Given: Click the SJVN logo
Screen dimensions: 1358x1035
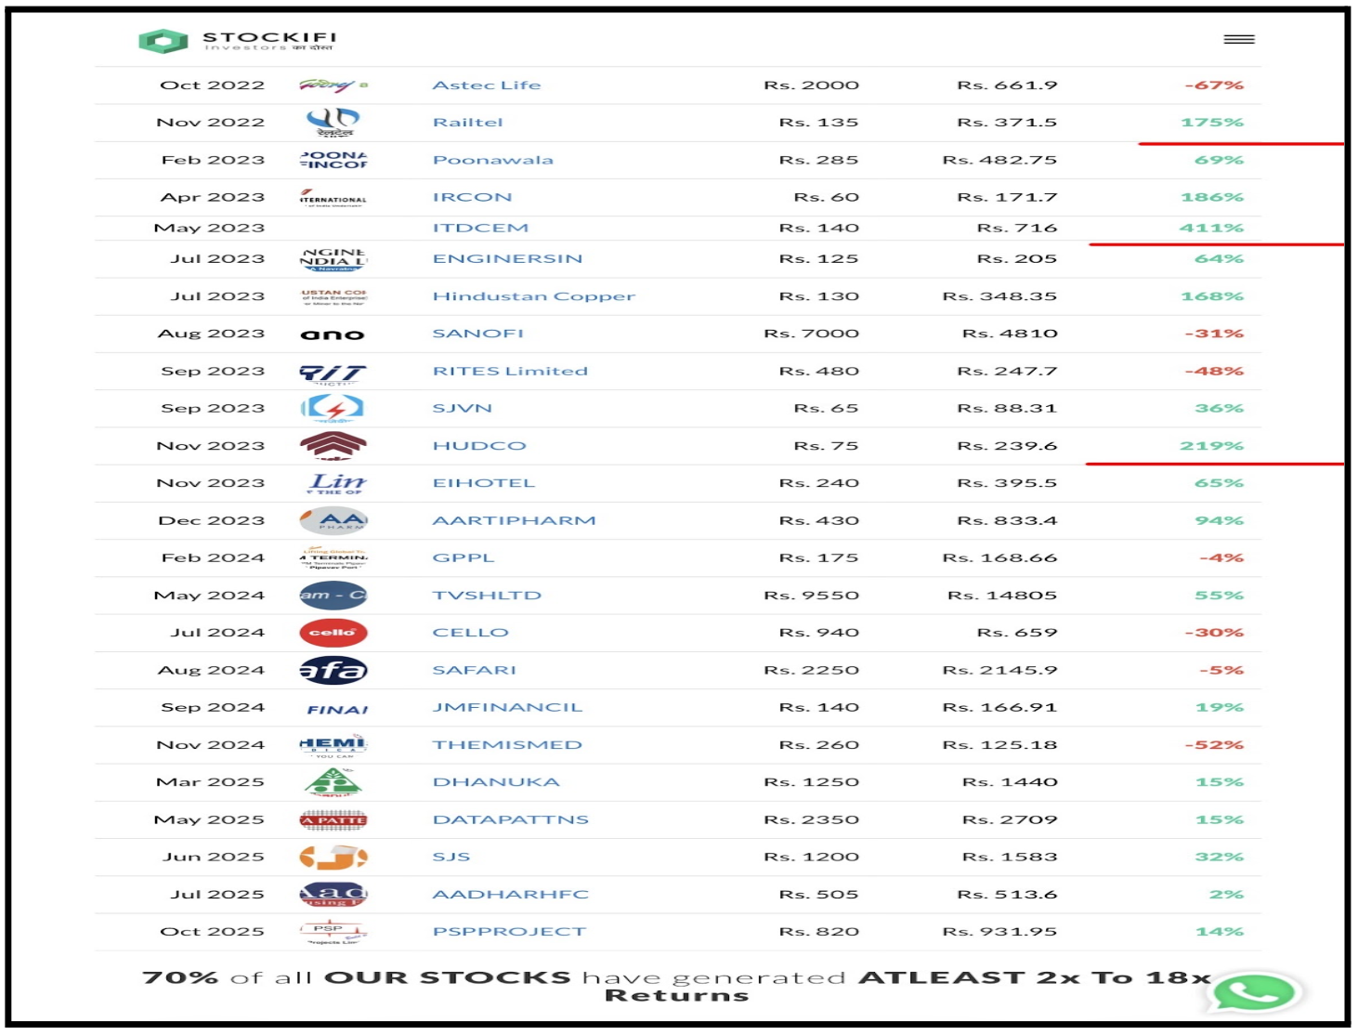Looking at the screenshot, I should tap(333, 408).
